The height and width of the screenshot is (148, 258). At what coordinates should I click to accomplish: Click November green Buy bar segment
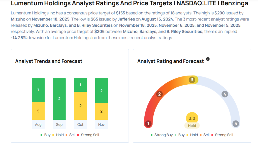pos(101,90)
